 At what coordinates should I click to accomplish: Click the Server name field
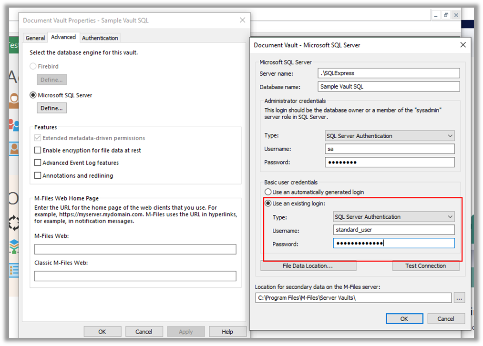pos(389,73)
